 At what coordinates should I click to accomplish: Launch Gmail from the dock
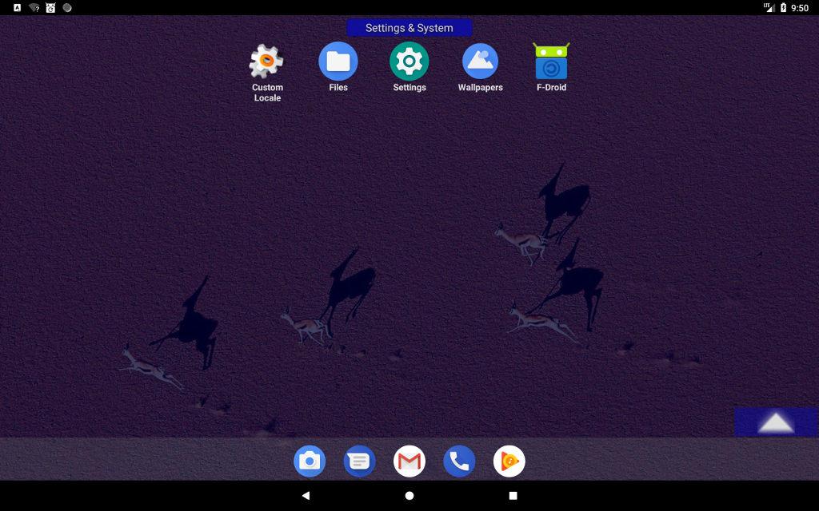tap(409, 461)
